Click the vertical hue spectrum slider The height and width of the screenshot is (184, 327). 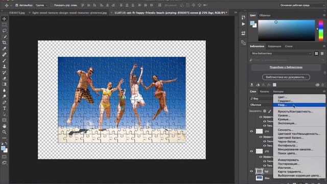coord(321,30)
